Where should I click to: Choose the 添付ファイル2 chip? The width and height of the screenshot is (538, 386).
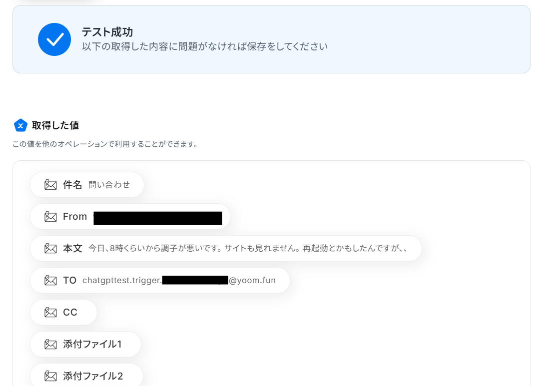pyautogui.click(x=86, y=376)
